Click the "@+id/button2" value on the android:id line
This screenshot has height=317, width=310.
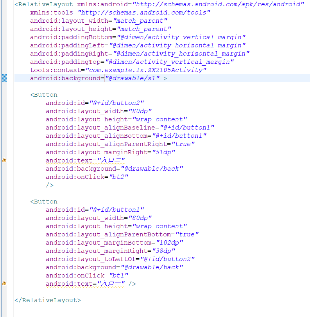[x=116, y=103]
